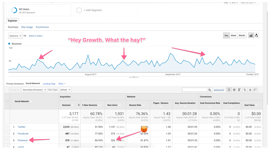Viewport: 270px width, 150px height.
Task: Expand the Other primary dimension dropdown
Action: point(62,84)
